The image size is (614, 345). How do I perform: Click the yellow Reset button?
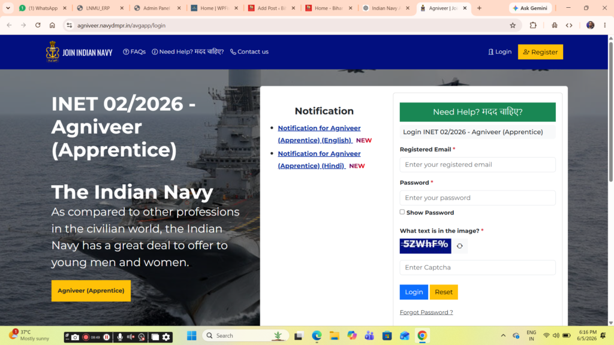[x=444, y=292]
